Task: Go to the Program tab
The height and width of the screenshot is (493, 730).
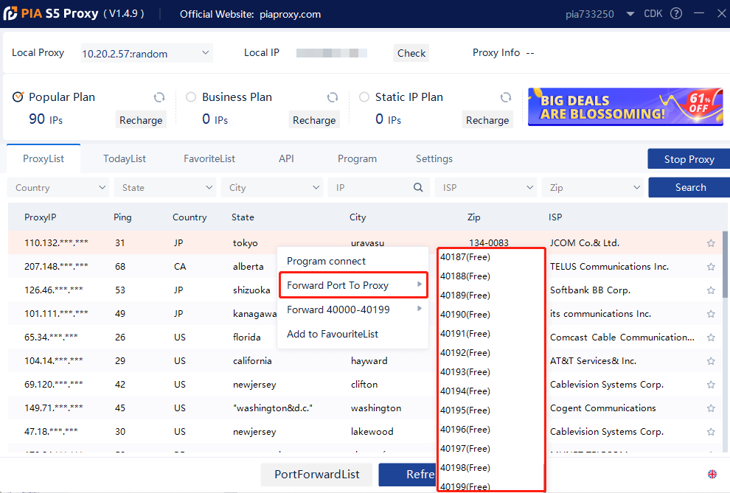Action: click(357, 158)
